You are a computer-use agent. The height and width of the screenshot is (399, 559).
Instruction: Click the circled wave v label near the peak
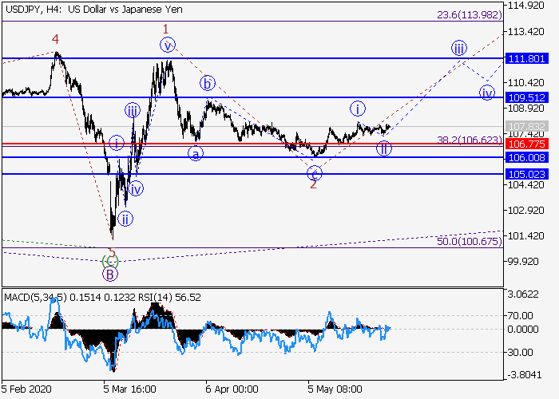[x=167, y=45]
